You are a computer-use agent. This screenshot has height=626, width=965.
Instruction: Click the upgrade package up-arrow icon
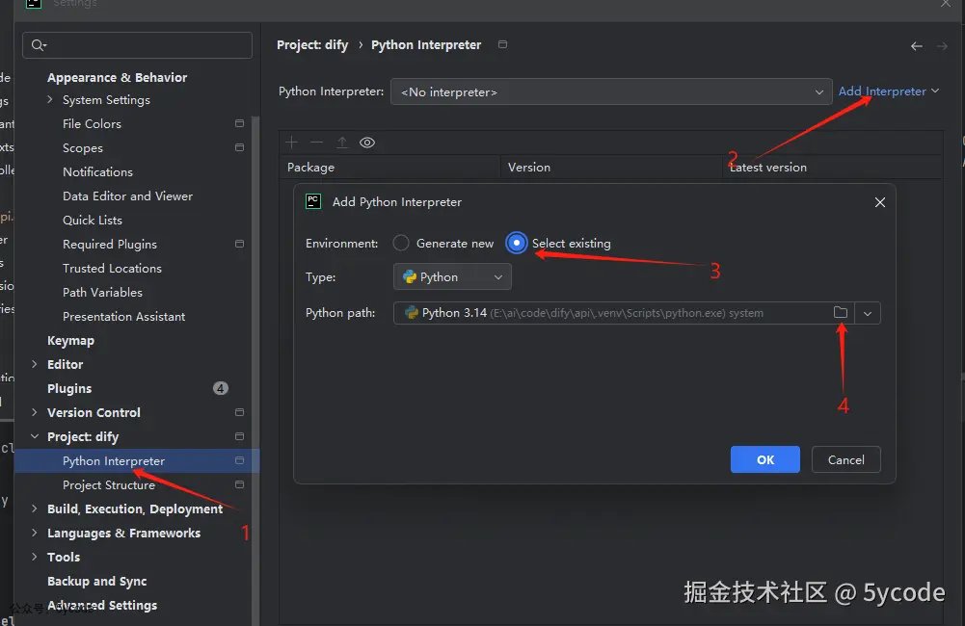342,143
